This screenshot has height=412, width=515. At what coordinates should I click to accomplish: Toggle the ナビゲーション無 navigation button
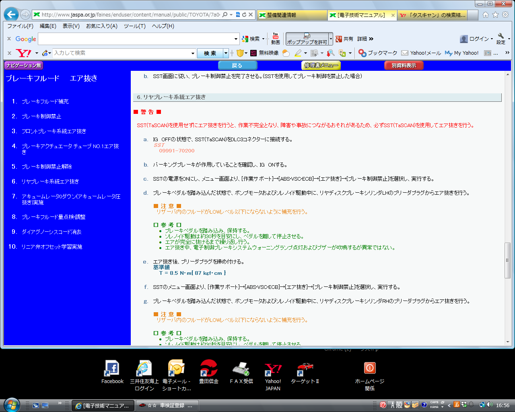point(23,65)
